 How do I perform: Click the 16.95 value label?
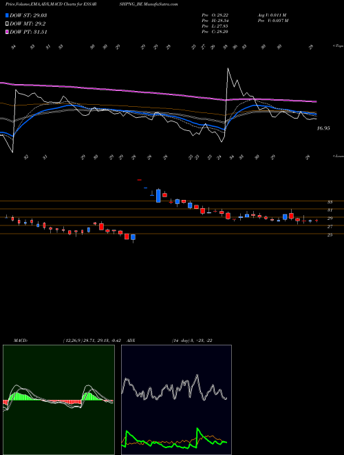click(x=323, y=128)
